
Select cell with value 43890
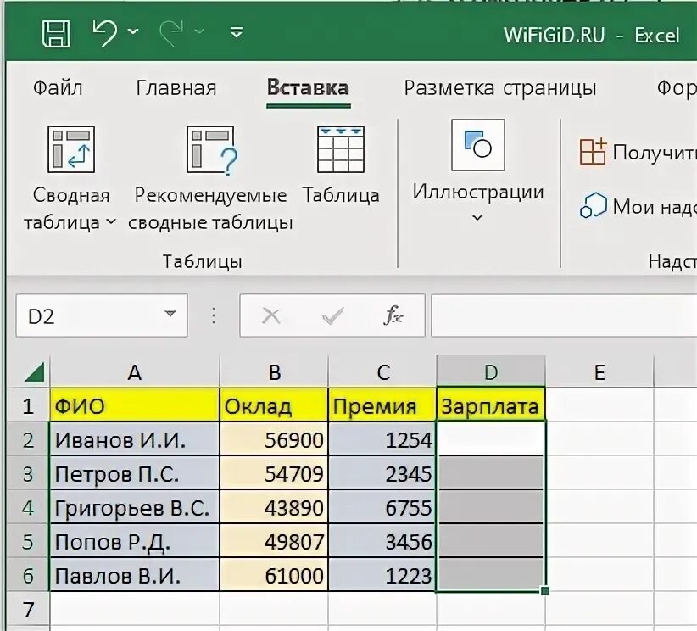[x=274, y=507]
